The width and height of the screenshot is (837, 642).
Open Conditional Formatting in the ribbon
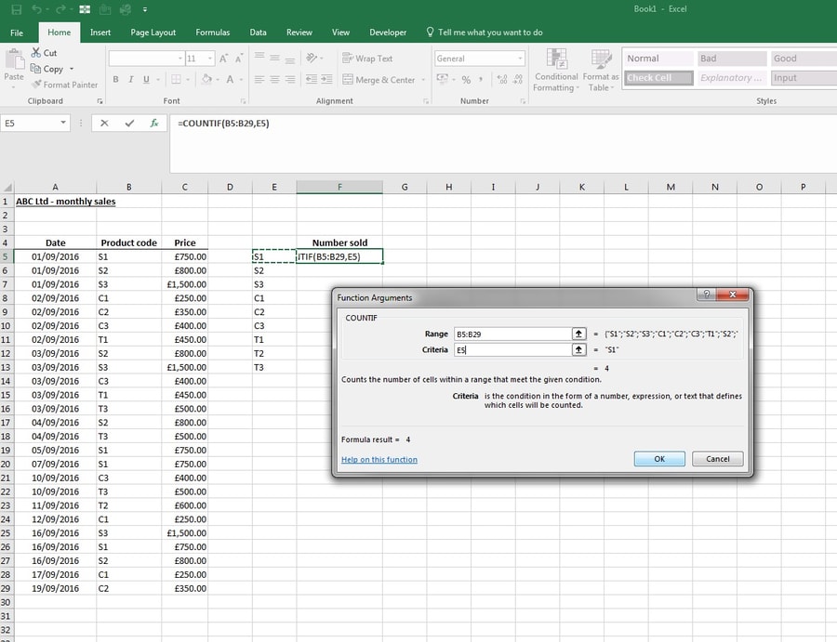tap(556, 71)
